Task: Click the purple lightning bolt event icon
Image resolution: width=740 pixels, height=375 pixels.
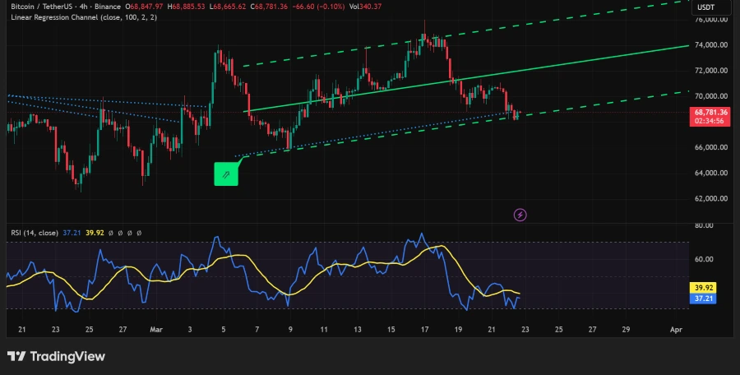Action: [520, 215]
